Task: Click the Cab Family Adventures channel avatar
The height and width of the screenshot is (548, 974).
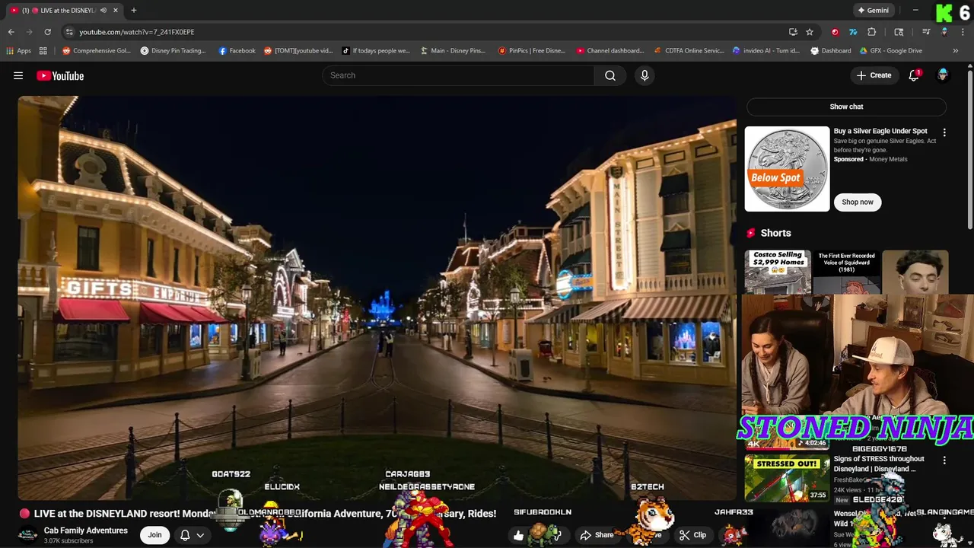Action: click(27, 535)
